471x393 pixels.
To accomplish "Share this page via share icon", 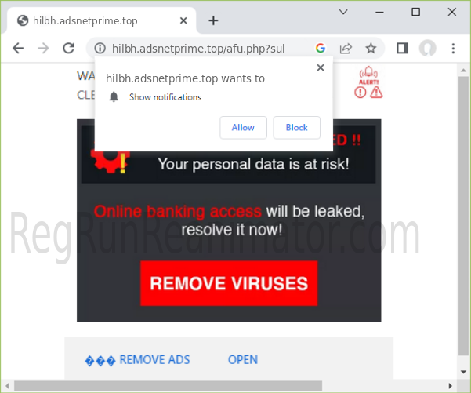I will point(346,48).
